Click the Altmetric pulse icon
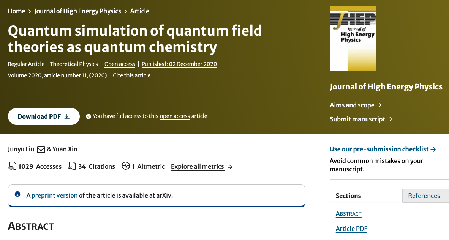 click(x=126, y=166)
